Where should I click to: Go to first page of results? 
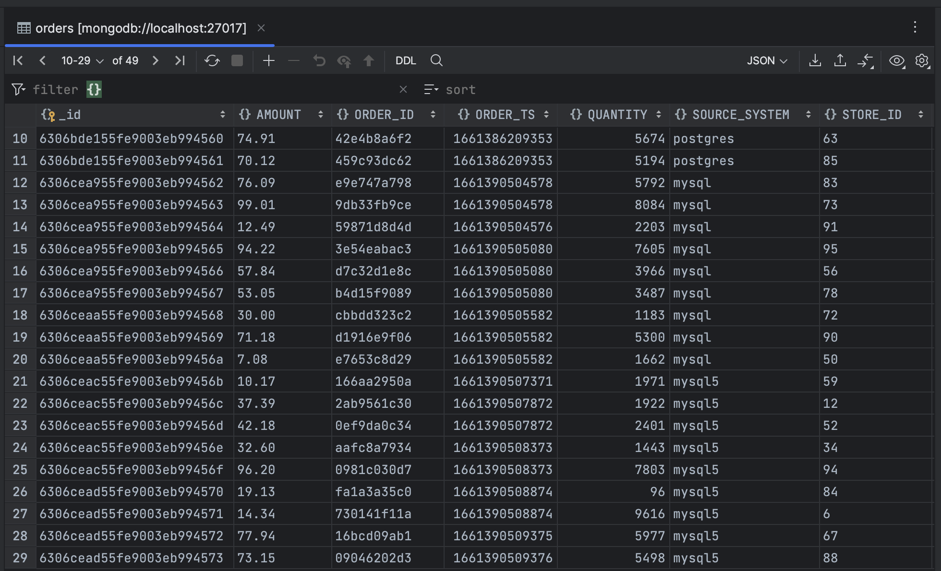click(x=18, y=60)
